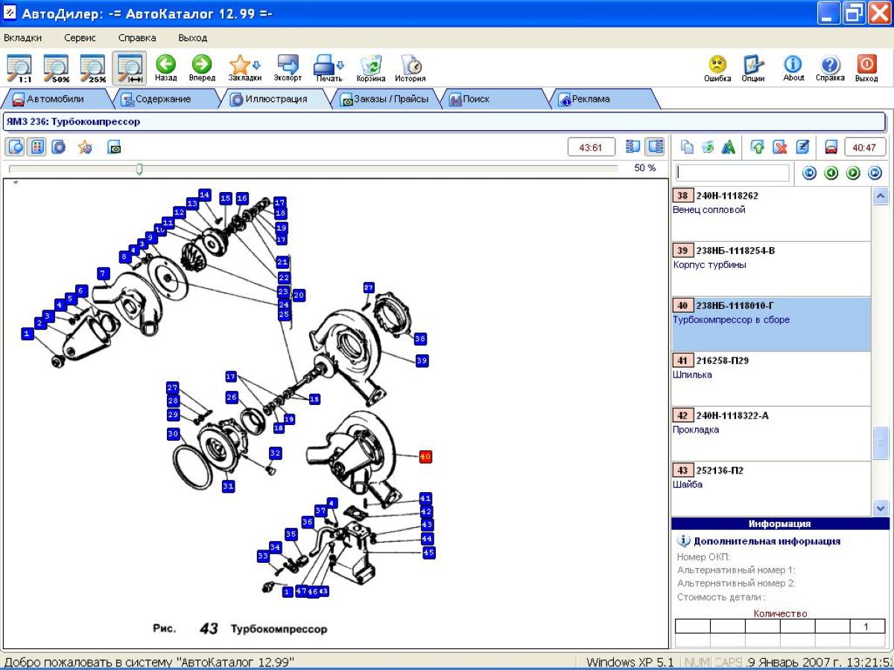894x670 pixels.
Task: Open the About info icon
Action: 793,68
